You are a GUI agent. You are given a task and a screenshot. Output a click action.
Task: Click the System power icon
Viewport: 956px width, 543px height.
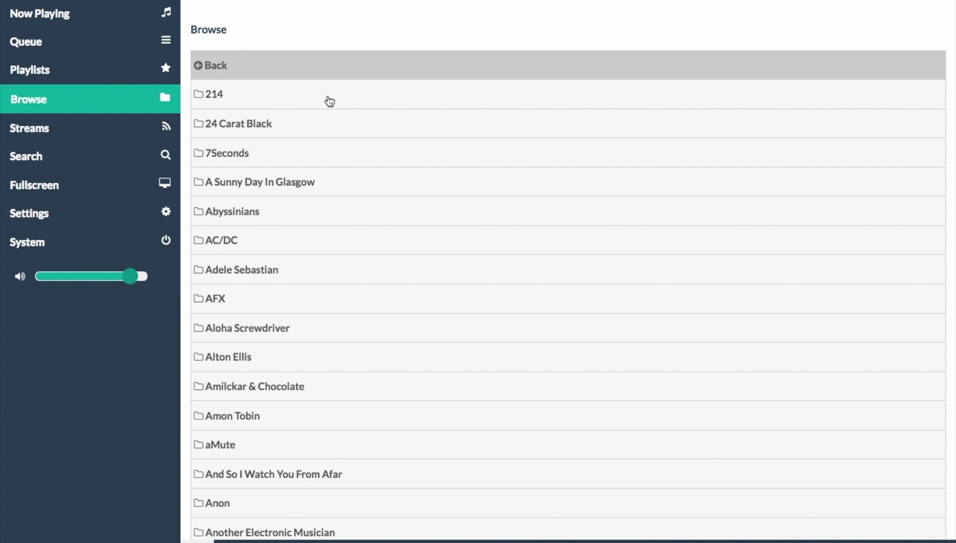click(166, 240)
